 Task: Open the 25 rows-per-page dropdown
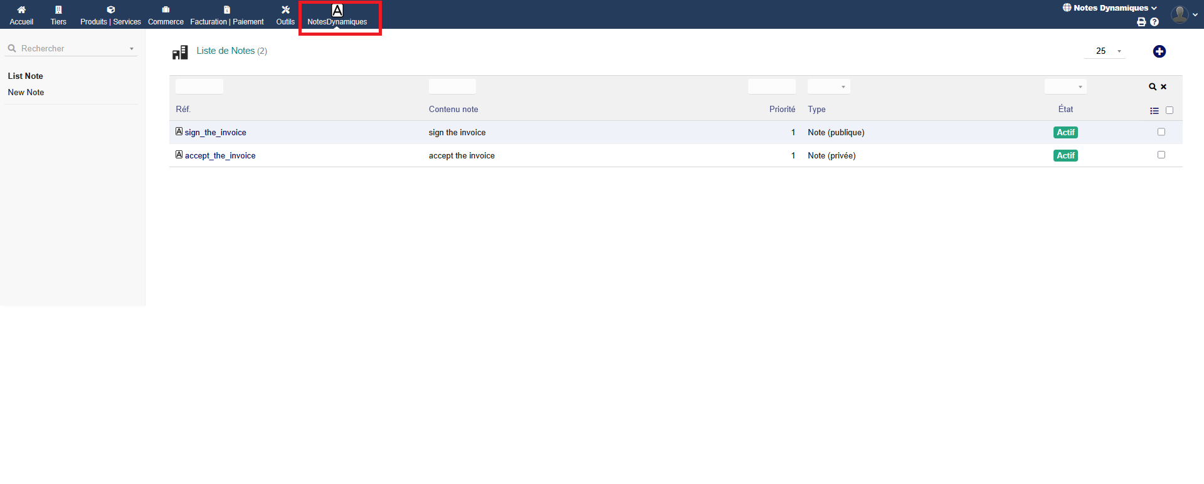pos(1105,51)
